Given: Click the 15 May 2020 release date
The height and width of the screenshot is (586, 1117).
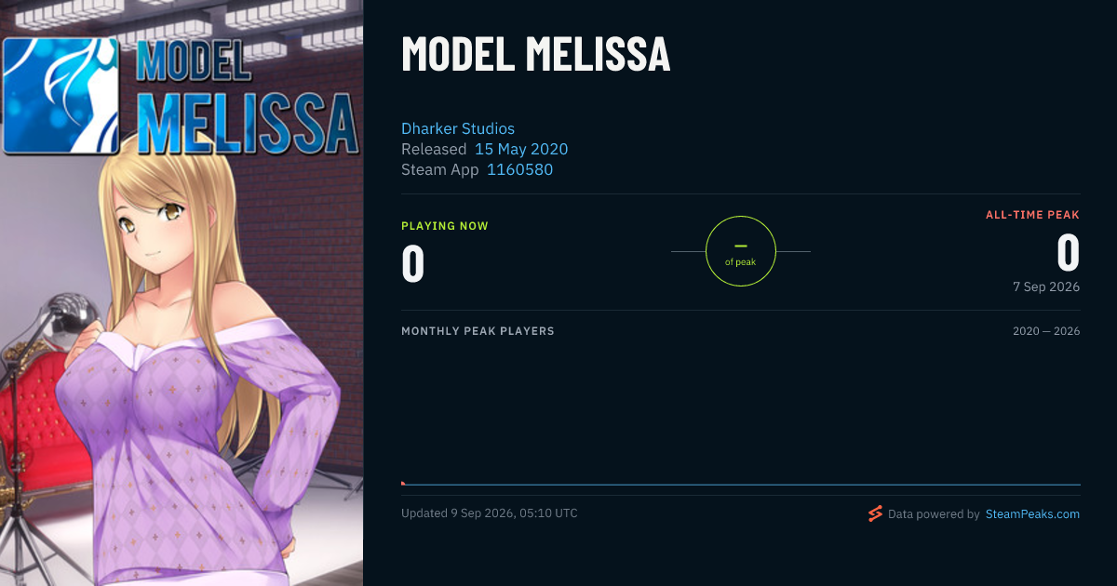Looking at the screenshot, I should pyautogui.click(x=521, y=149).
